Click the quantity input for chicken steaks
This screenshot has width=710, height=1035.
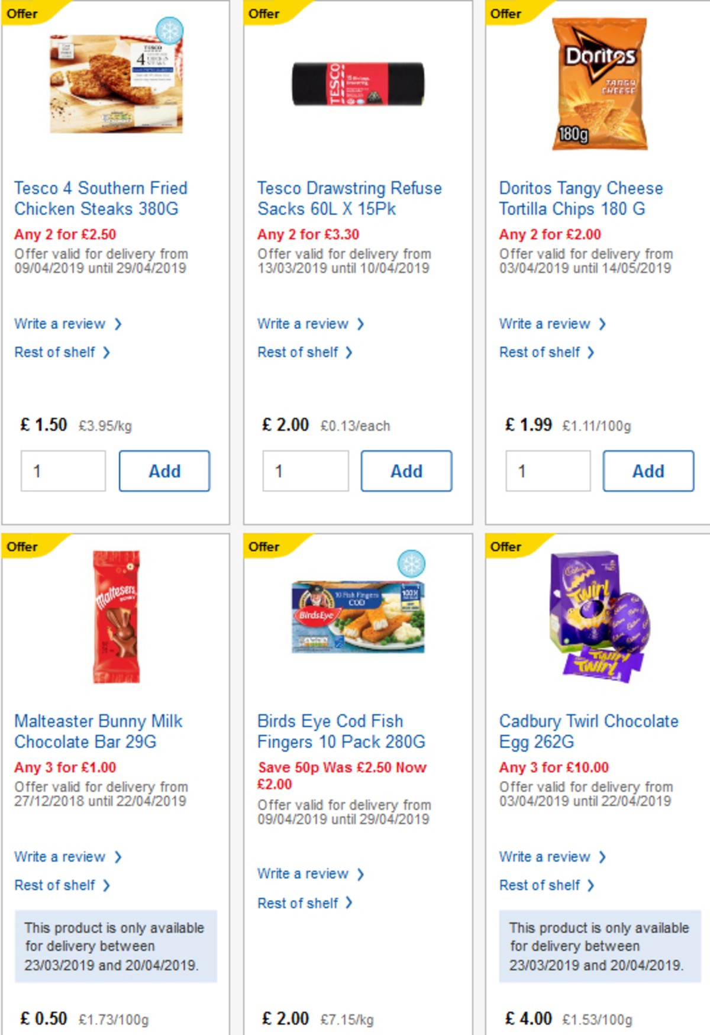63,471
